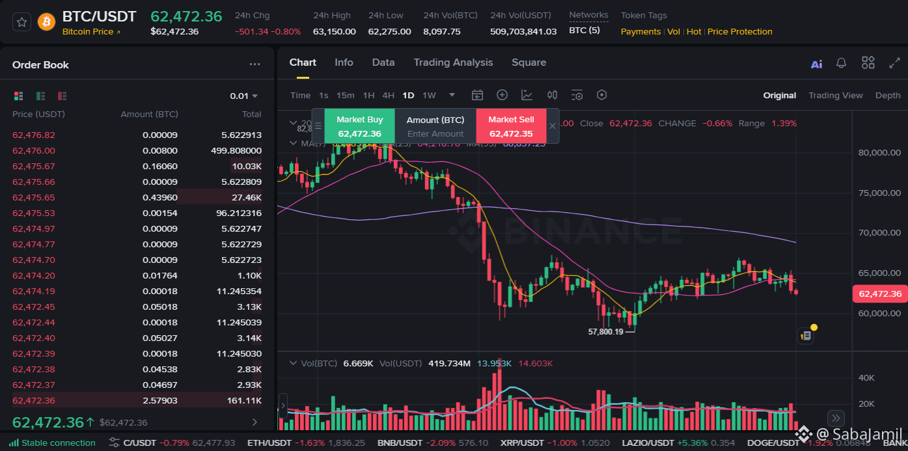
Task: Switch to Depth chart view
Action: pyautogui.click(x=888, y=95)
